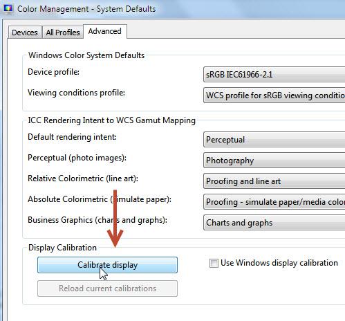
Task: Click the Color Management title bar icon
Action: tap(8, 9)
